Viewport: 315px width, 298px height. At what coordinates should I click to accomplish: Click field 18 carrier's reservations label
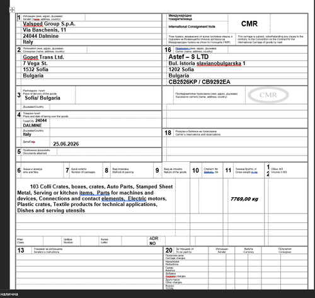(198, 133)
